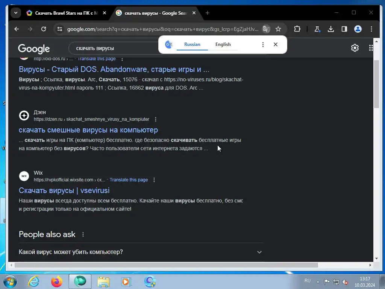The width and height of the screenshot is (385, 289).
Task: Open Chrome Labs flask icon
Action: pyautogui.click(x=317, y=29)
